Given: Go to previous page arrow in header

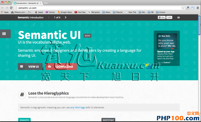Looking at the screenshot, I should (x=49, y=17).
